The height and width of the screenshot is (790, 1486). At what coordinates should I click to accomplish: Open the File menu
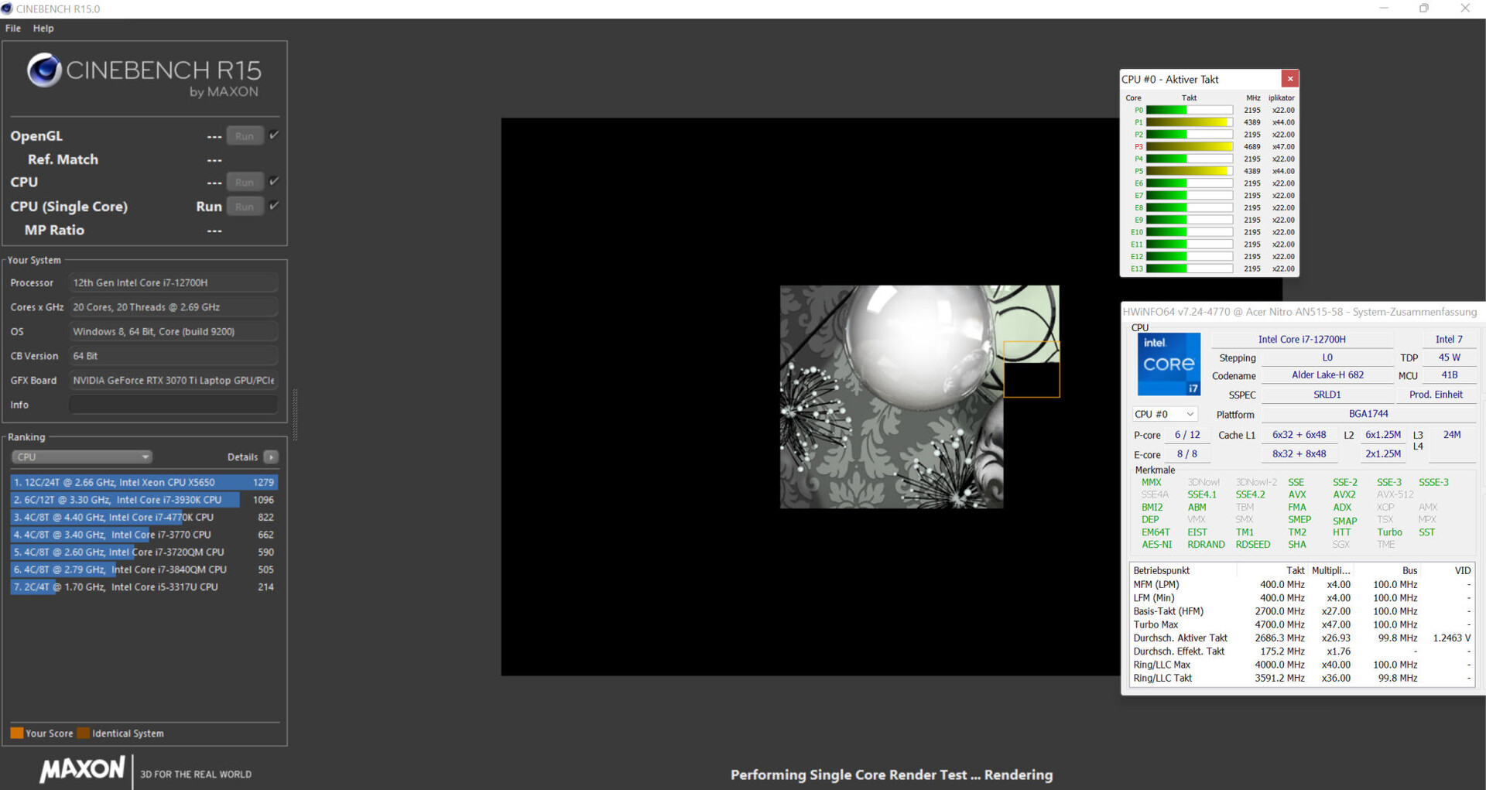click(x=12, y=28)
